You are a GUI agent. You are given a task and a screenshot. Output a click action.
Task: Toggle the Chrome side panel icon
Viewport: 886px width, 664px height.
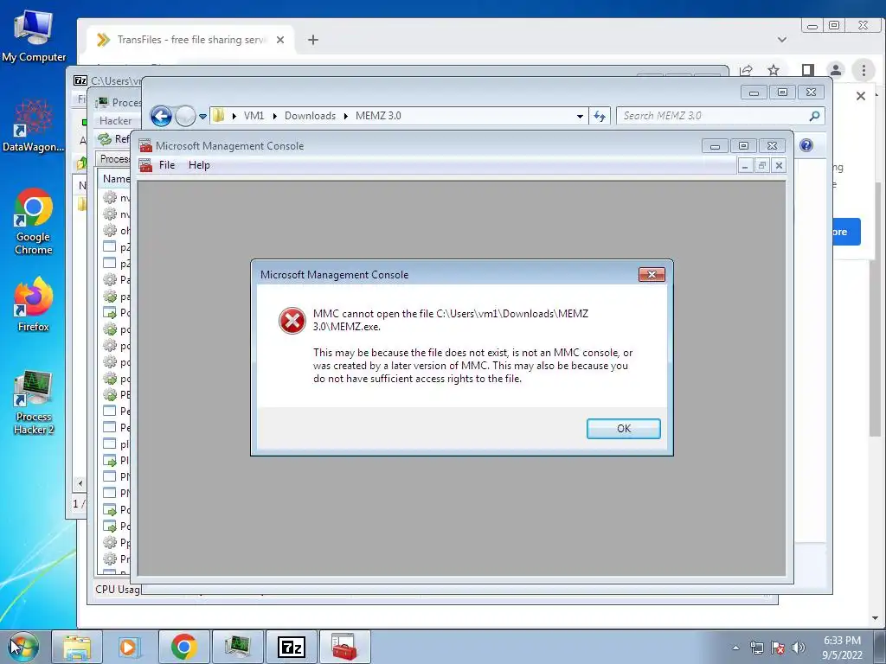tap(808, 70)
